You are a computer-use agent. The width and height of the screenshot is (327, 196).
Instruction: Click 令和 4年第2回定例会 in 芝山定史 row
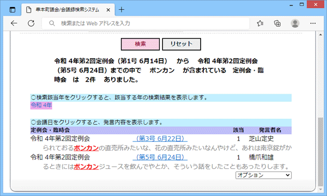60,139
